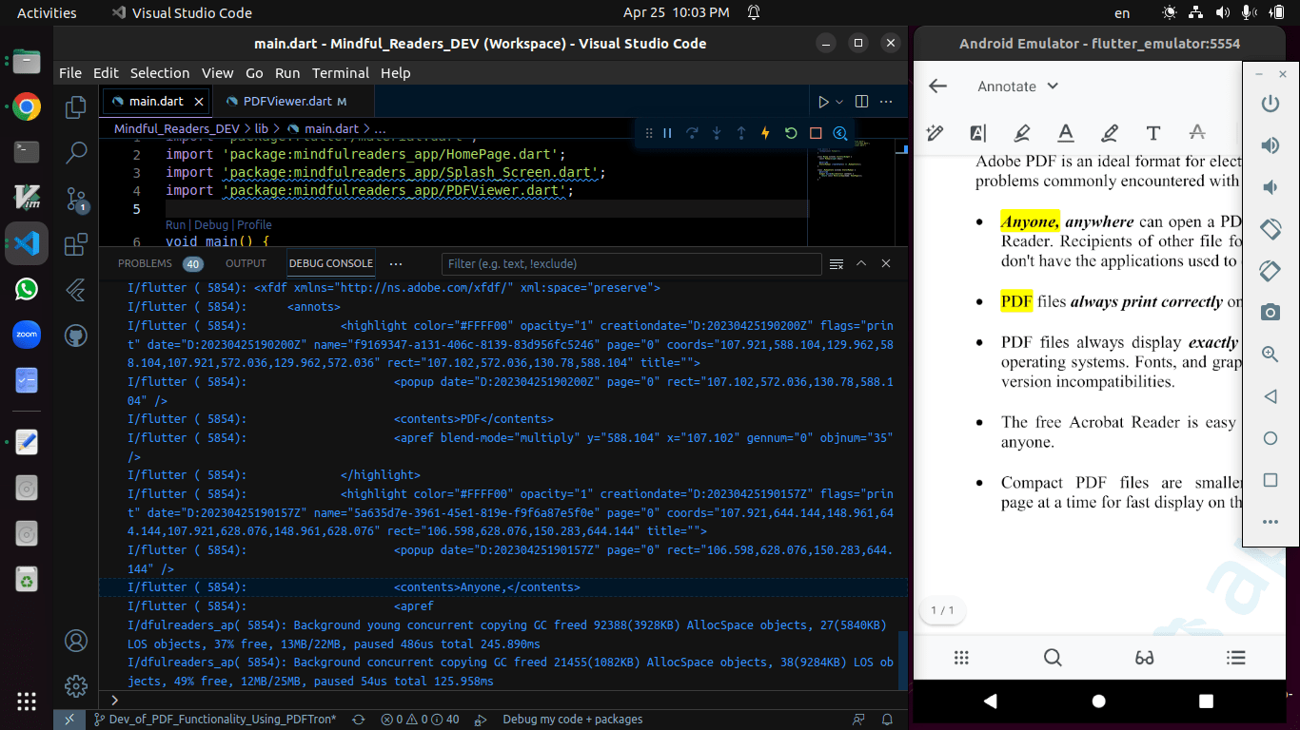This screenshot has height=730, width=1300.
Task: Clear the debug console output
Action: [x=837, y=263]
